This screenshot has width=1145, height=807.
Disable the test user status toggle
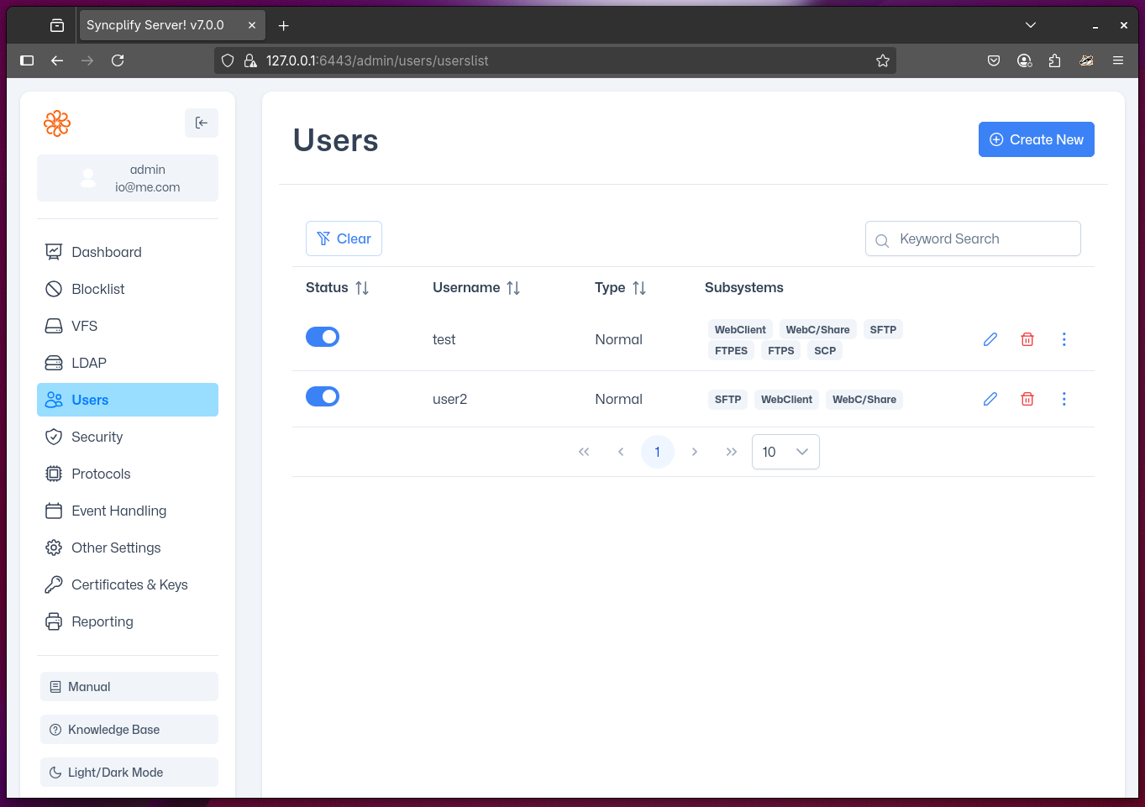(x=323, y=336)
